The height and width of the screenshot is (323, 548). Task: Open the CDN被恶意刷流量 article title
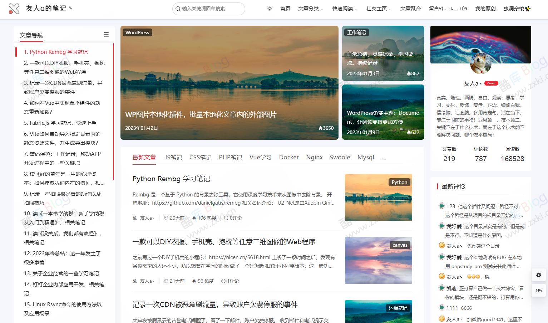[215, 304]
